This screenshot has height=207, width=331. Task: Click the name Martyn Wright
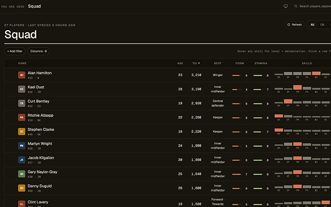[40, 144]
